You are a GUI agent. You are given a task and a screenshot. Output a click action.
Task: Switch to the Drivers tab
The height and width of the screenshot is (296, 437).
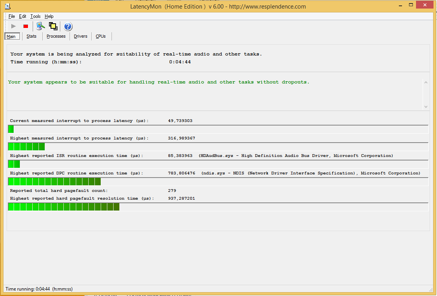click(x=80, y=36)
